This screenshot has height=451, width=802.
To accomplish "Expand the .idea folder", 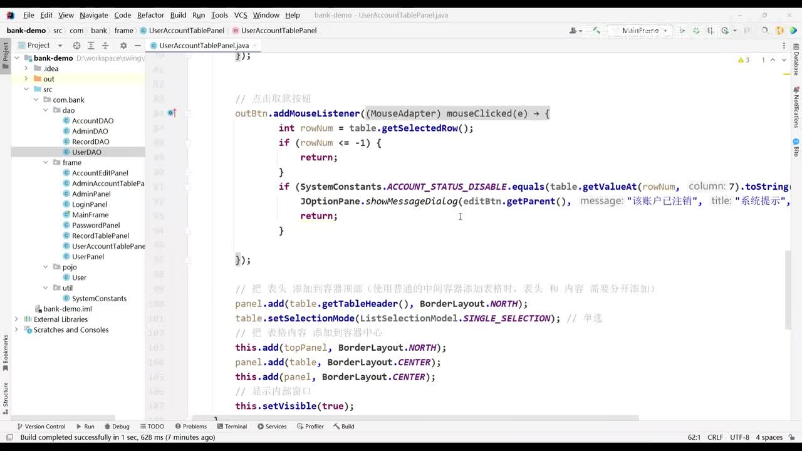I will (26, 69).
